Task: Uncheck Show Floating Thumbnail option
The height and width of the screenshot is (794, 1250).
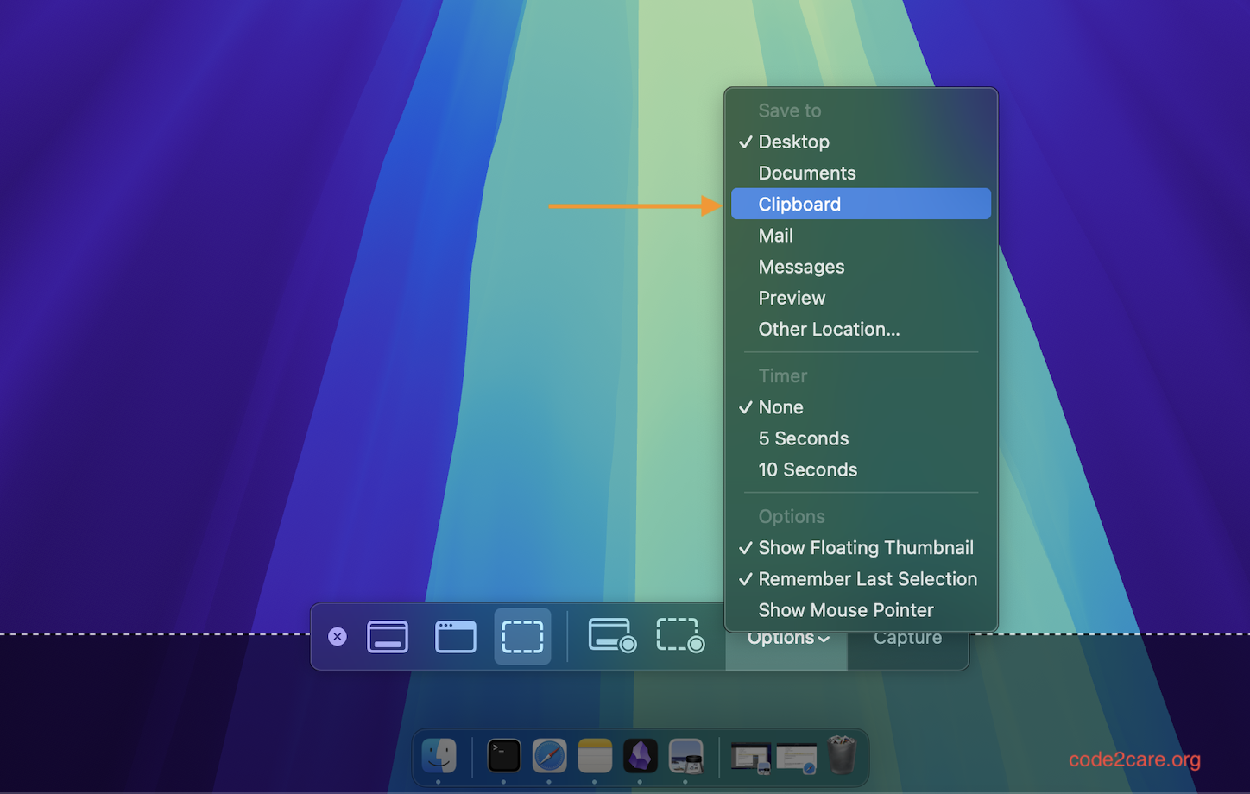Action: (865, 547)
